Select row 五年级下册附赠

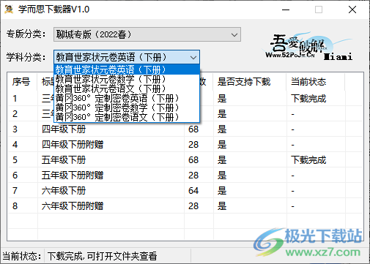tap(185, 176)
